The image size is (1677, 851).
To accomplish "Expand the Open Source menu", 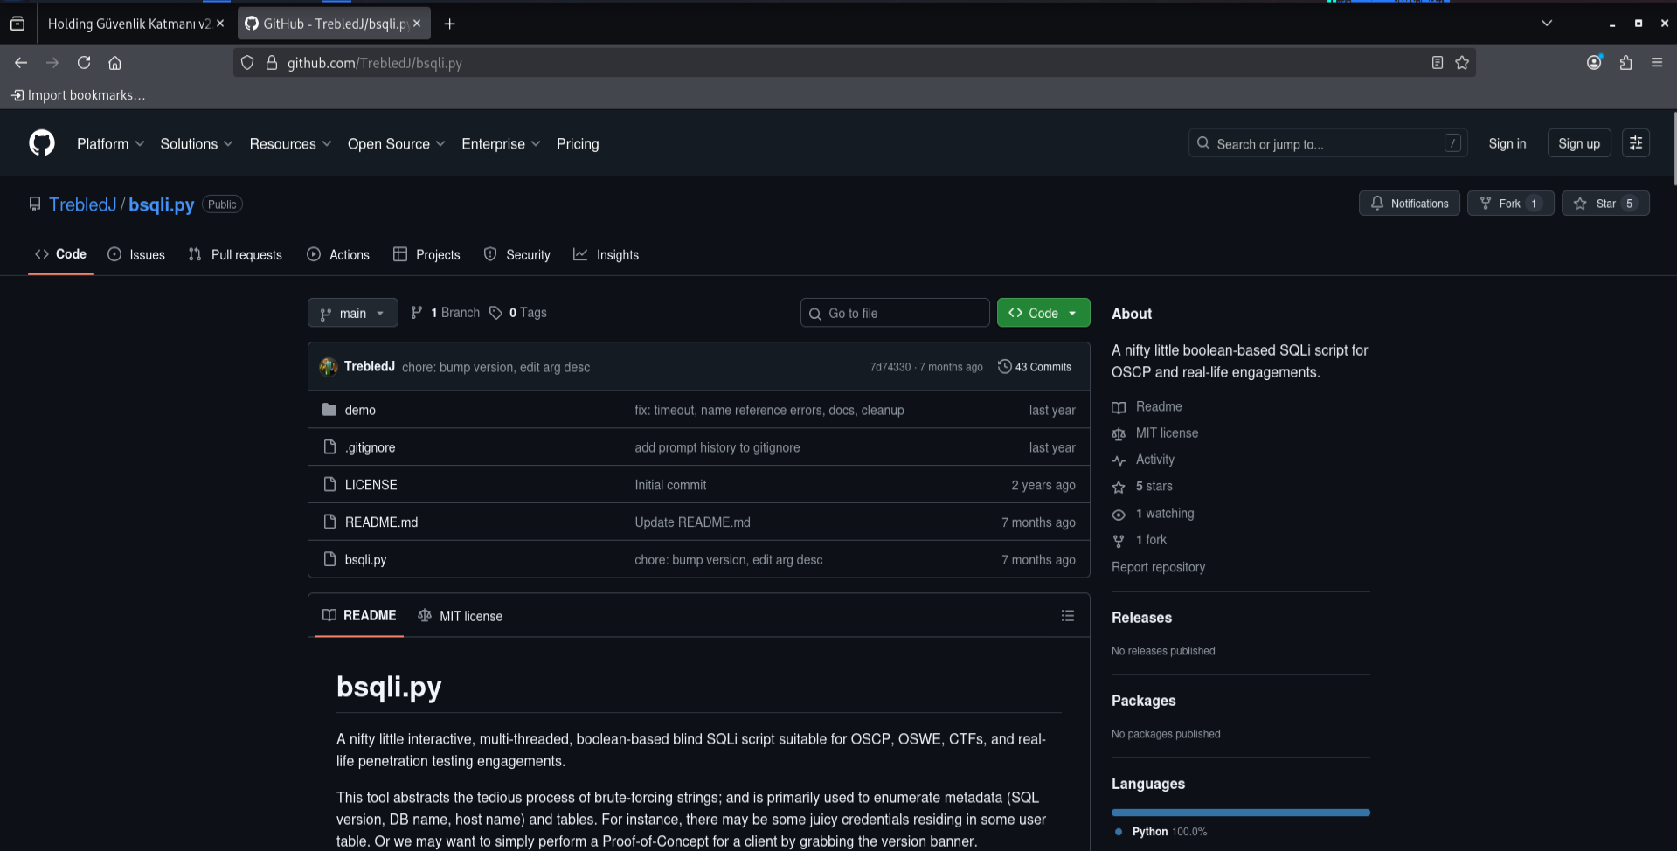I will coord(397,144).
